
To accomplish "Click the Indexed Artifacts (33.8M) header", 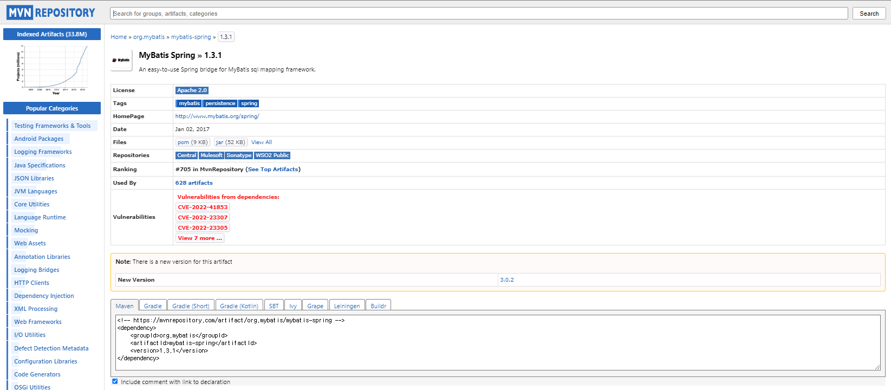I will point(52,34).
